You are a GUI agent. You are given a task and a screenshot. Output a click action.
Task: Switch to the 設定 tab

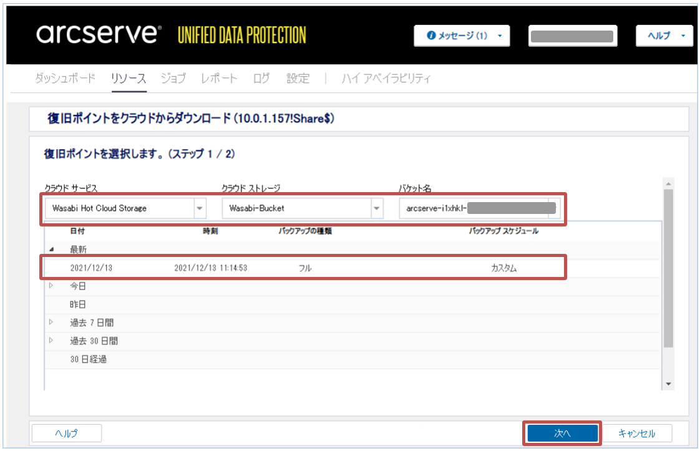(298, 78)
